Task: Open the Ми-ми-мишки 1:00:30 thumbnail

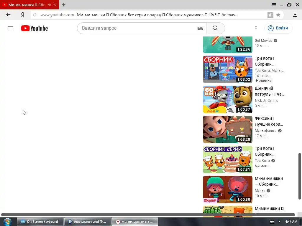Action: (x=228, y=189)
